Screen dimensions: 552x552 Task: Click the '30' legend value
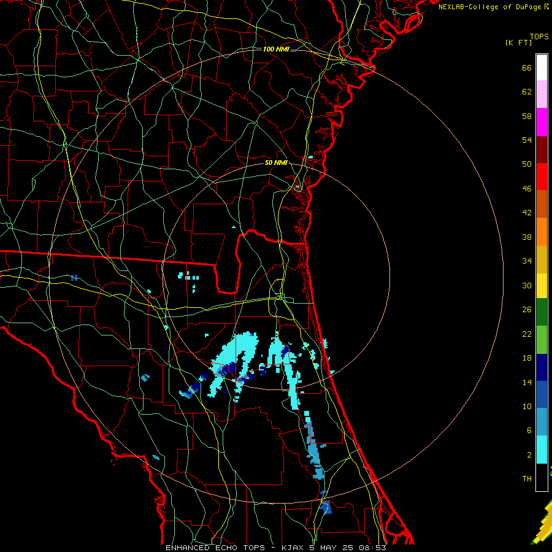coord(527,285)
